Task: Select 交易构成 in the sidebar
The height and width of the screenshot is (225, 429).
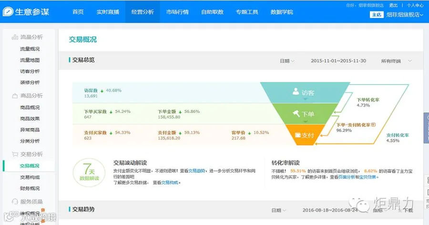Action: click(30, 177)
